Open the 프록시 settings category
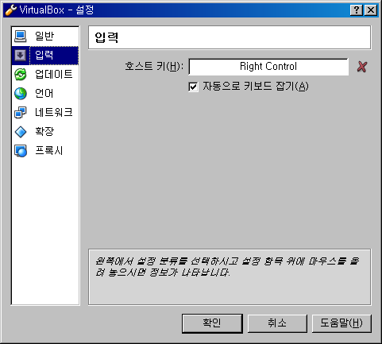The height and width of the screenshot is (344, 382). [x=45, y=151]
